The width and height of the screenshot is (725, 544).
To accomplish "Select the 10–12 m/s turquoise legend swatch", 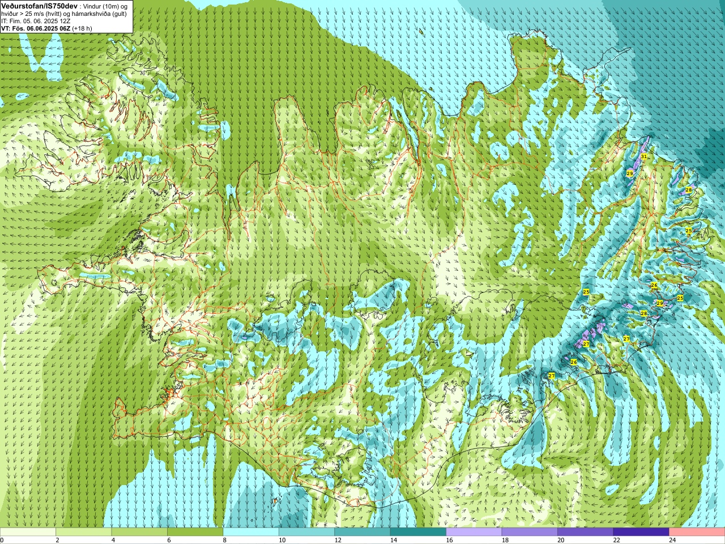I will [x=306, y=532].
